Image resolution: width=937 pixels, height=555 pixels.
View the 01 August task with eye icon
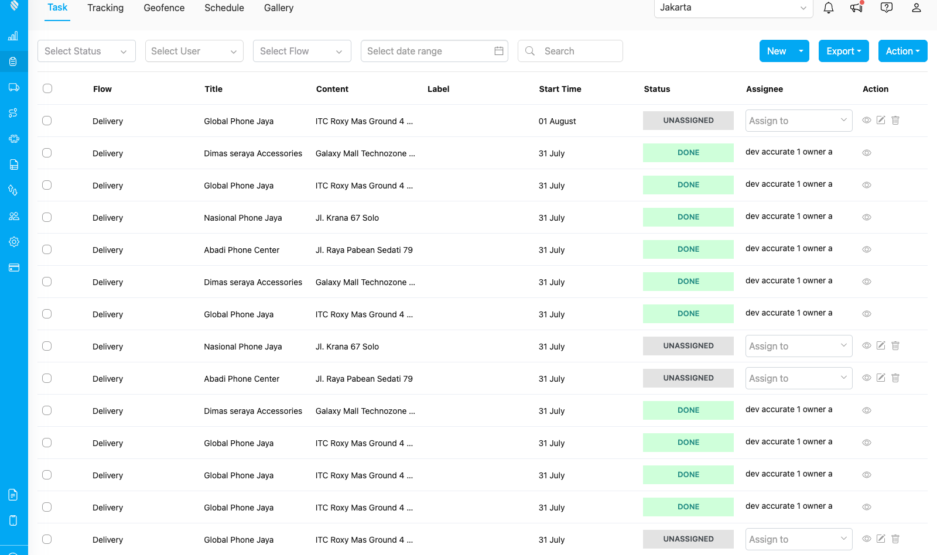pyautogui.click(x=867, y=120)
